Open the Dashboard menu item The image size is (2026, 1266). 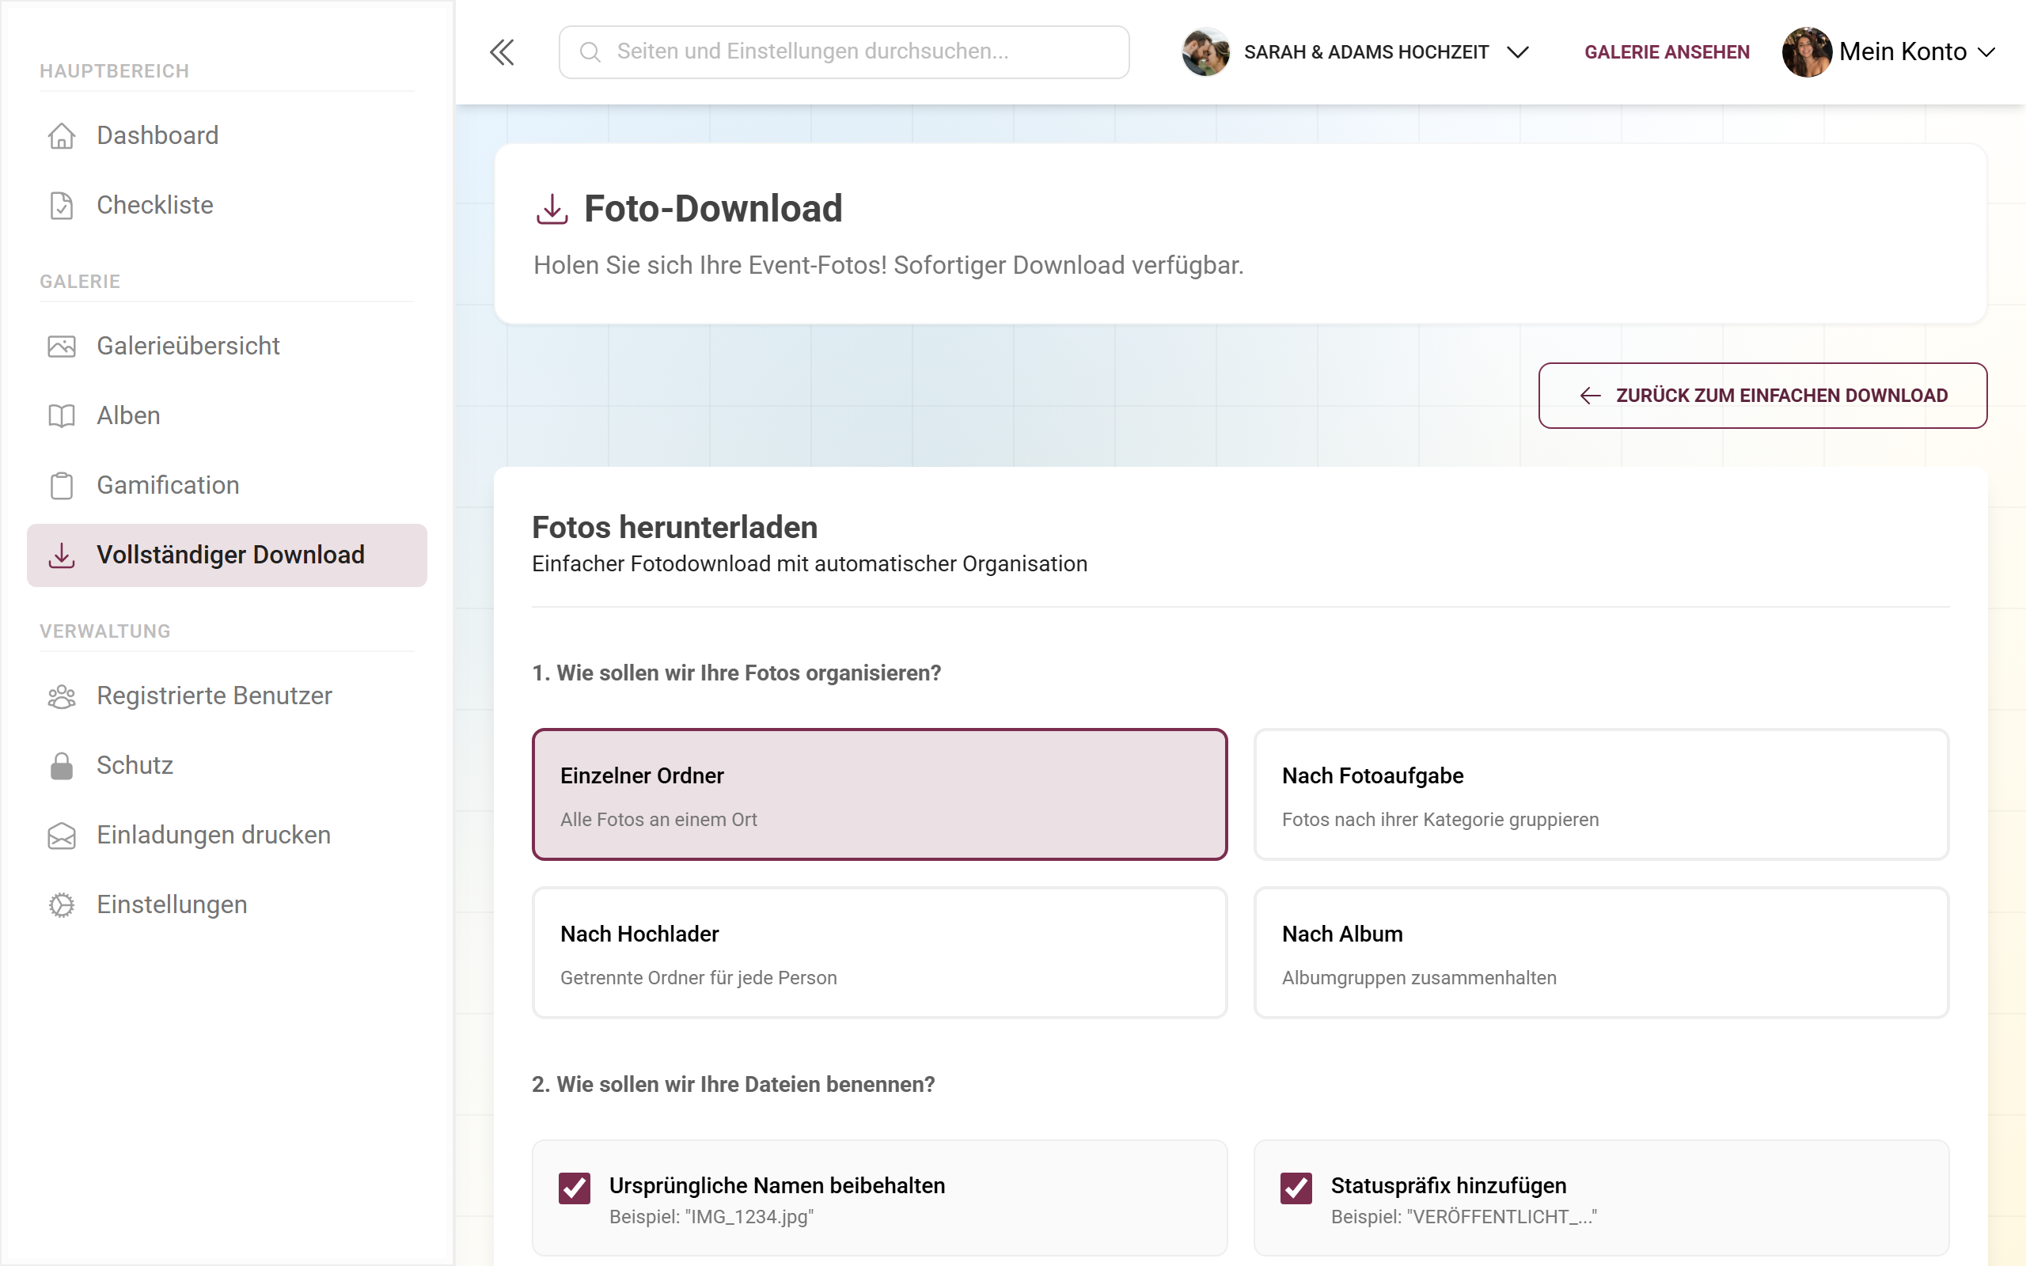(x=227, y=135)
